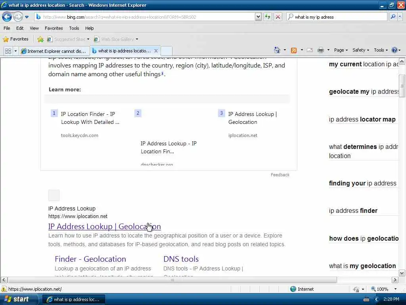This screenshot has width=406, height=305.
Task: Open the Favorites star button
Action: click(15, 39)
